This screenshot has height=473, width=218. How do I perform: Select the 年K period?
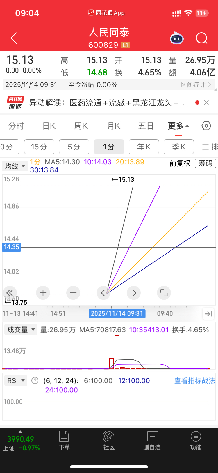coord(144,147)
